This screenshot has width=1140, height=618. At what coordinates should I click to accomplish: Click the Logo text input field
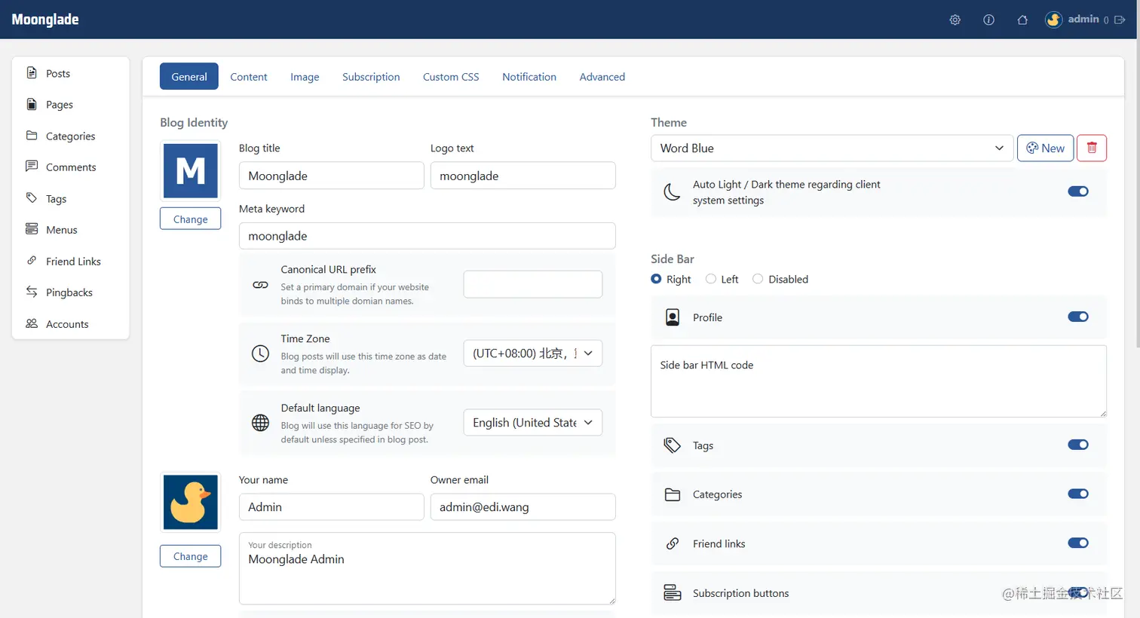(523, 176)
